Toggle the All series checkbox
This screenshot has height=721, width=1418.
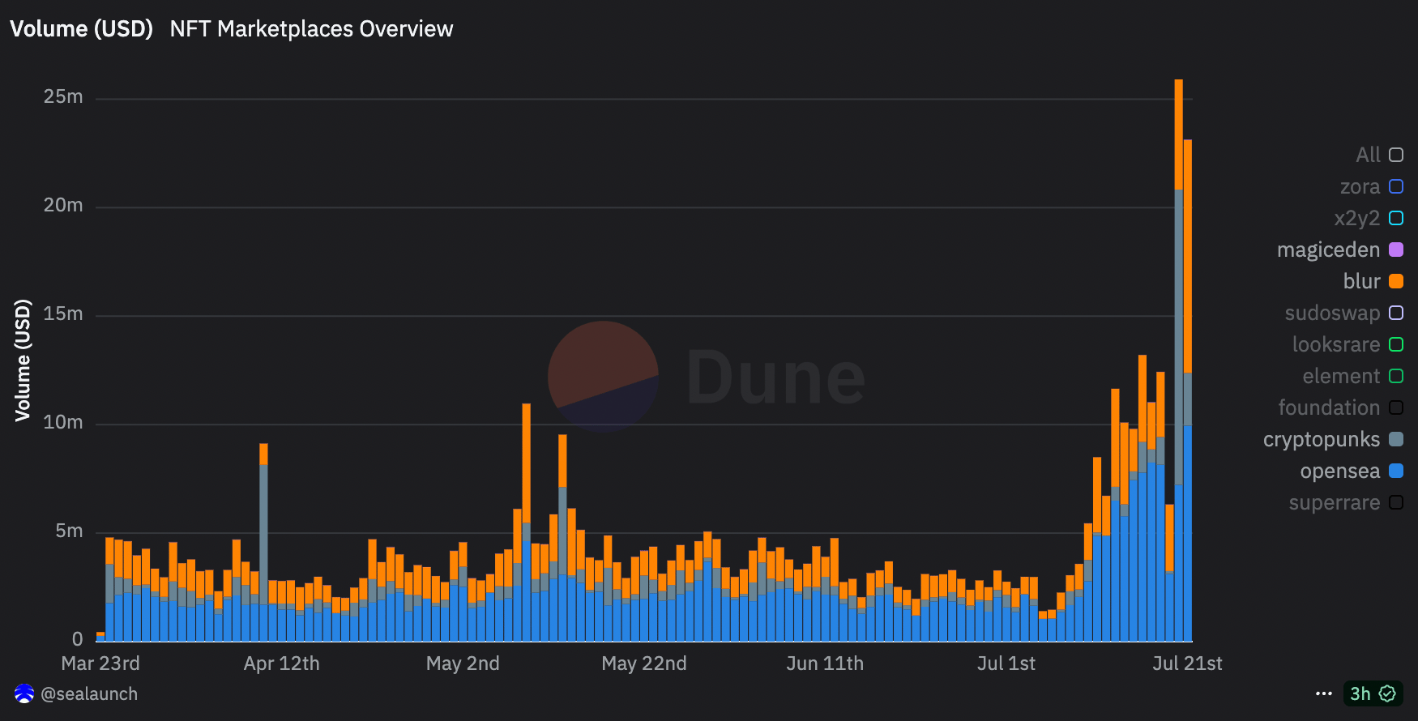coord(1396,155)
